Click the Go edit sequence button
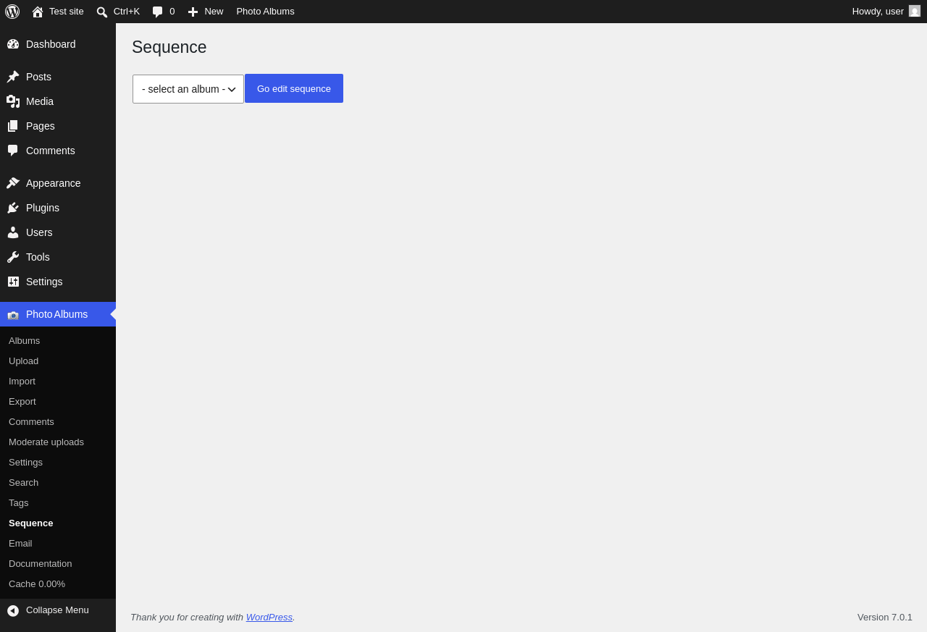Image resolution: width=927 pixels, height=632 pixels. pos(294,88)
